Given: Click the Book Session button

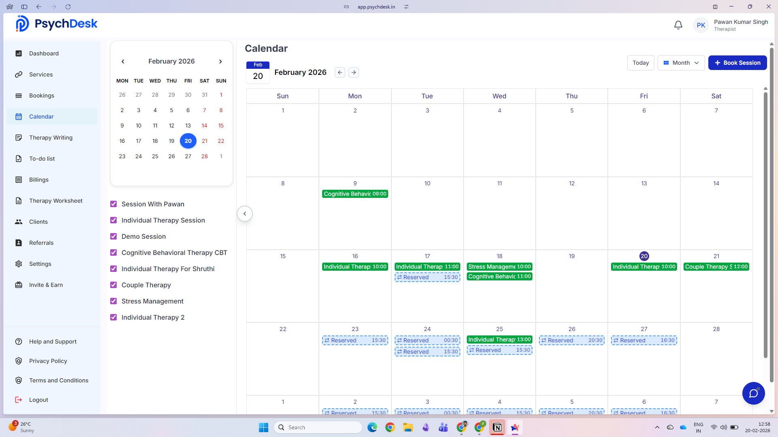Looking at the screenshot, I should pos(737,63).
